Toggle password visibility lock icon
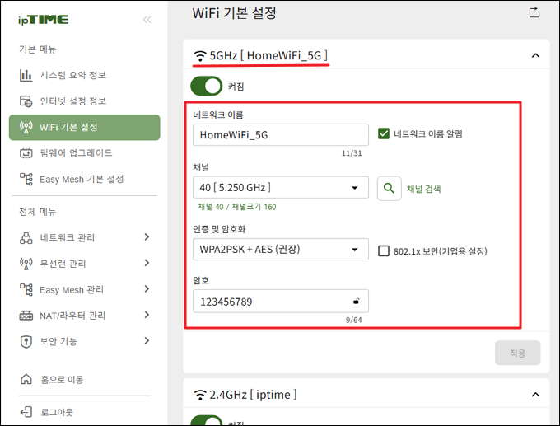 (x=356, y=302)
